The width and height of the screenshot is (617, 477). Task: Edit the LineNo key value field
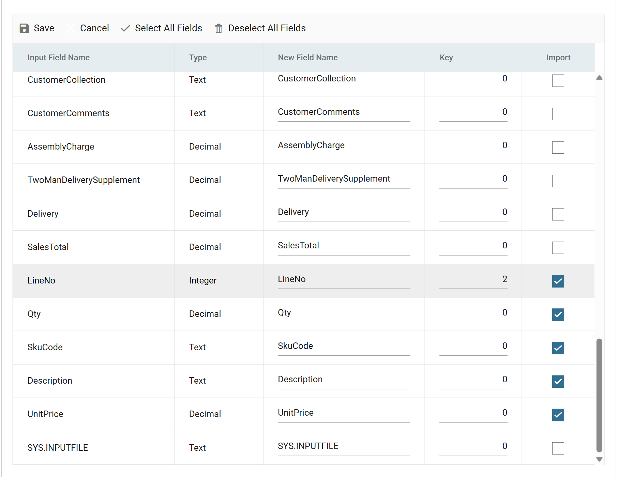pos(473,280)
